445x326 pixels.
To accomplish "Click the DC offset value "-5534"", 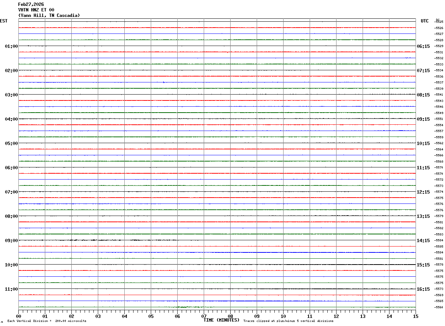I will coord(439,70).
